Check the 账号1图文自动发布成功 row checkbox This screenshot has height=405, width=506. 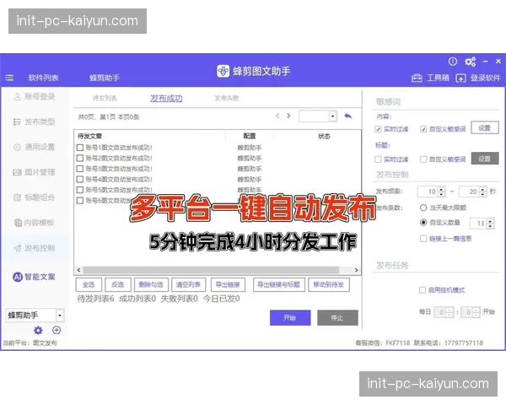point(80,148)
